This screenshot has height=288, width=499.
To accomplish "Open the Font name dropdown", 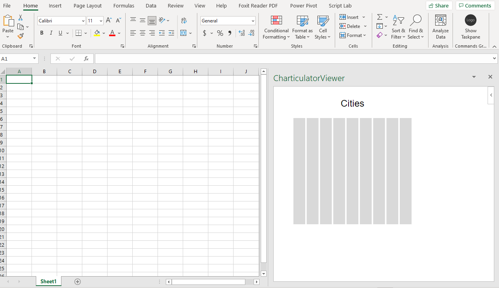I will (x=83, y=20).
